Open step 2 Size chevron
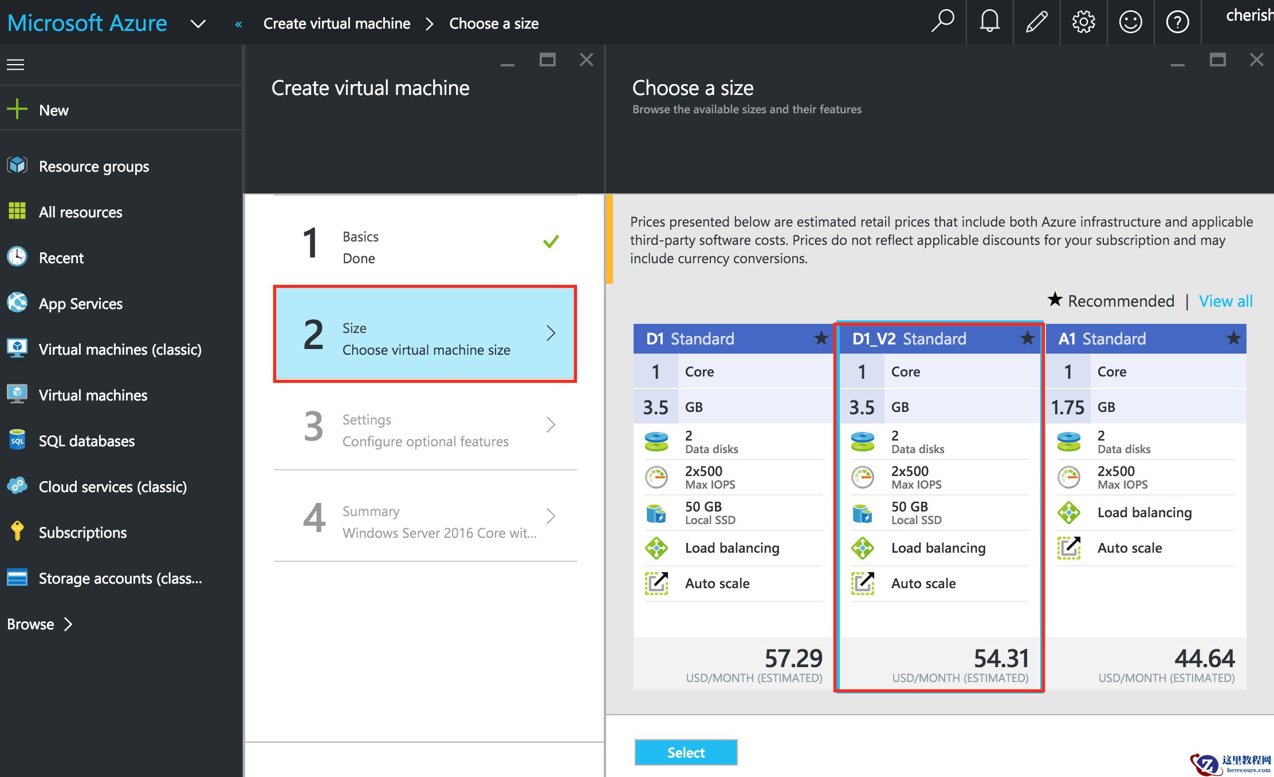 pos(551,333)
